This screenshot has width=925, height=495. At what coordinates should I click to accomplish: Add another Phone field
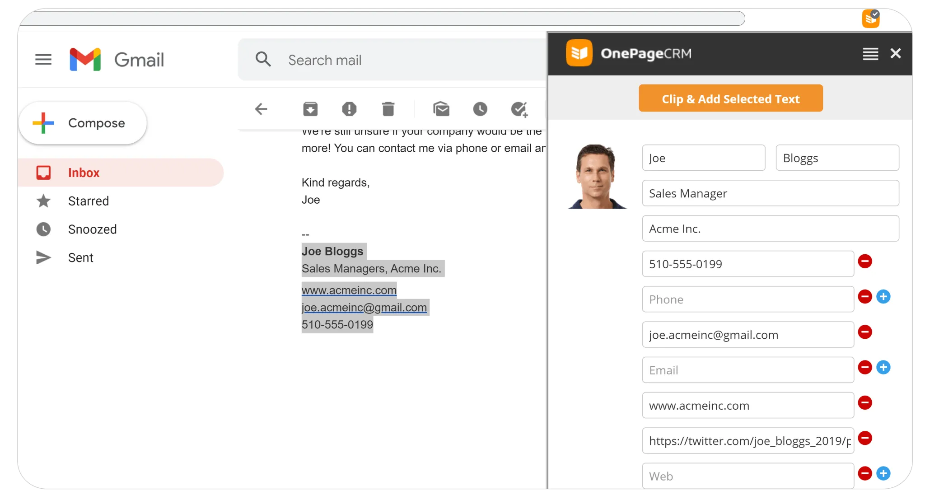pos(883,297)
